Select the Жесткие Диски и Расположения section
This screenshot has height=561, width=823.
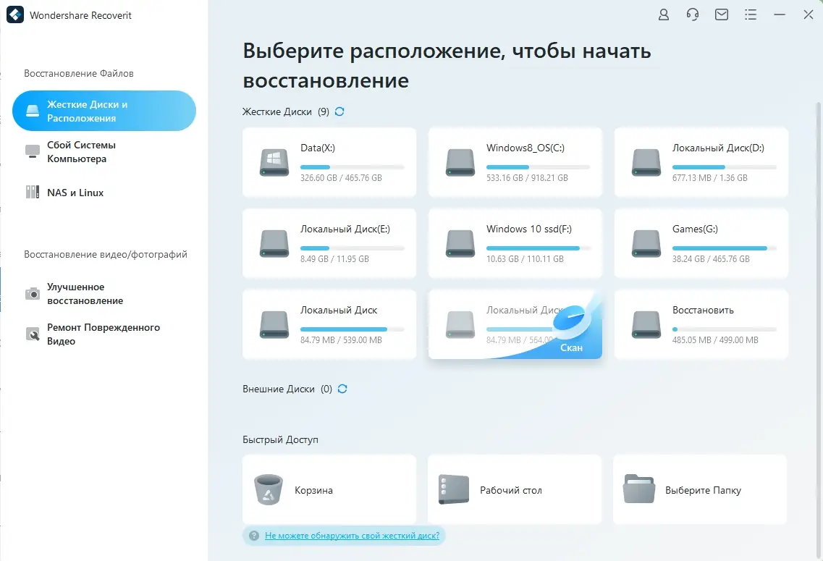[104, 110]
